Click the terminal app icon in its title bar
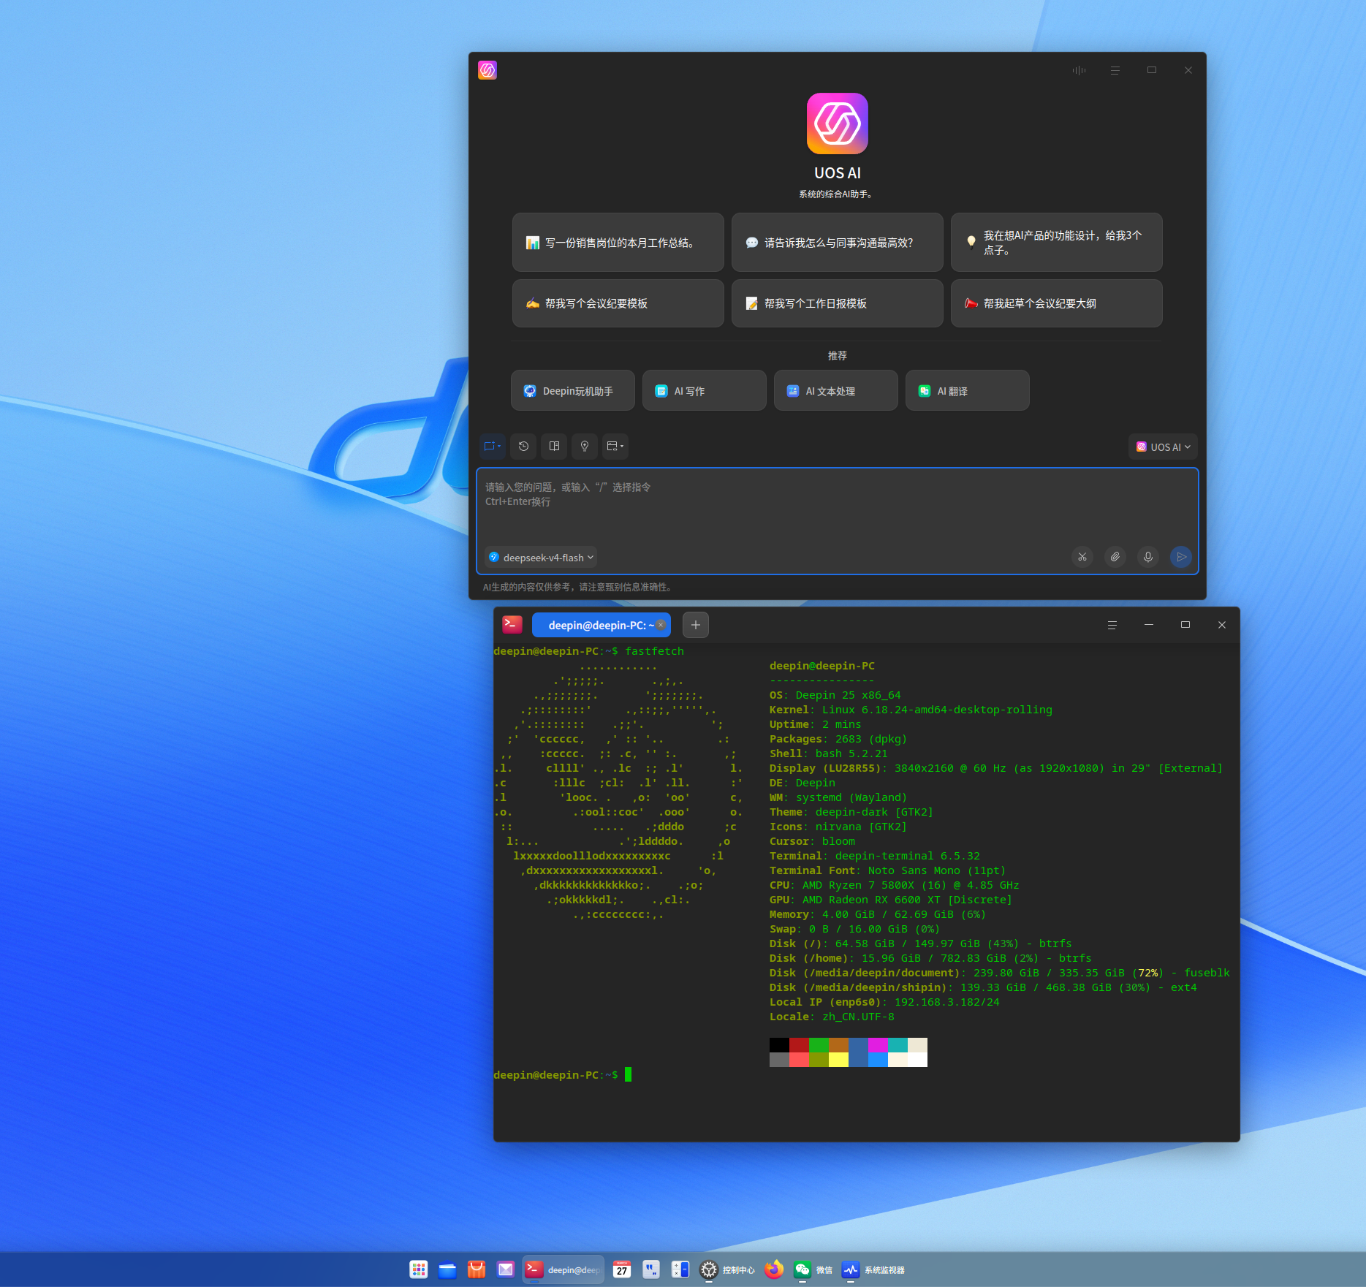This screenshot has width=1366, height=1287. coord(512,625)
